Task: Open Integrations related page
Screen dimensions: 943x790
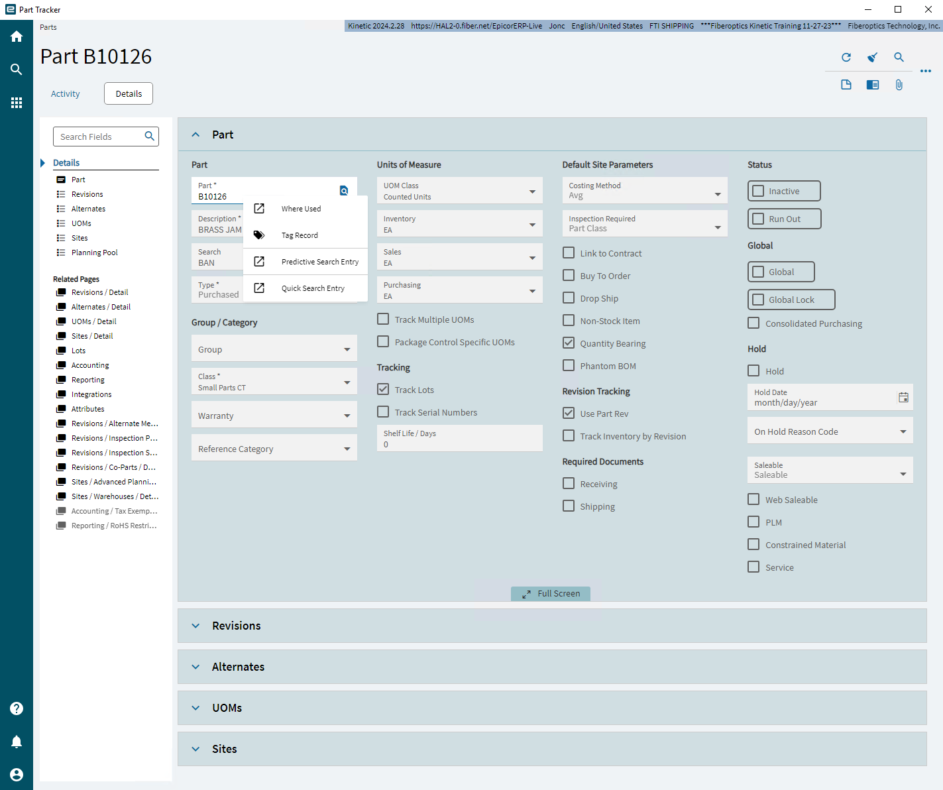Action: [x=91, y=394]
